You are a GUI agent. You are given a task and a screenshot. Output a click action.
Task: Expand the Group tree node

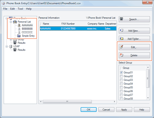click(x=11, y=40)
